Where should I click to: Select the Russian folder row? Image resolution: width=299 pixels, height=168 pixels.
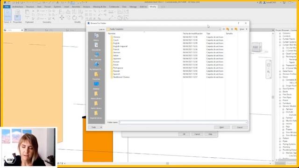click(167, 71)
